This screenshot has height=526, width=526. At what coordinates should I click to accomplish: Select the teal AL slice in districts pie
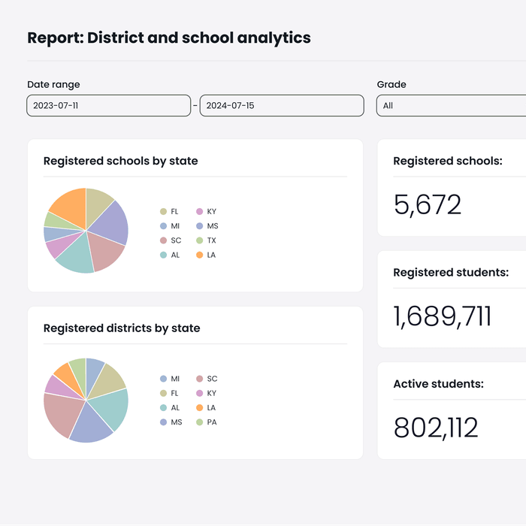110,407
